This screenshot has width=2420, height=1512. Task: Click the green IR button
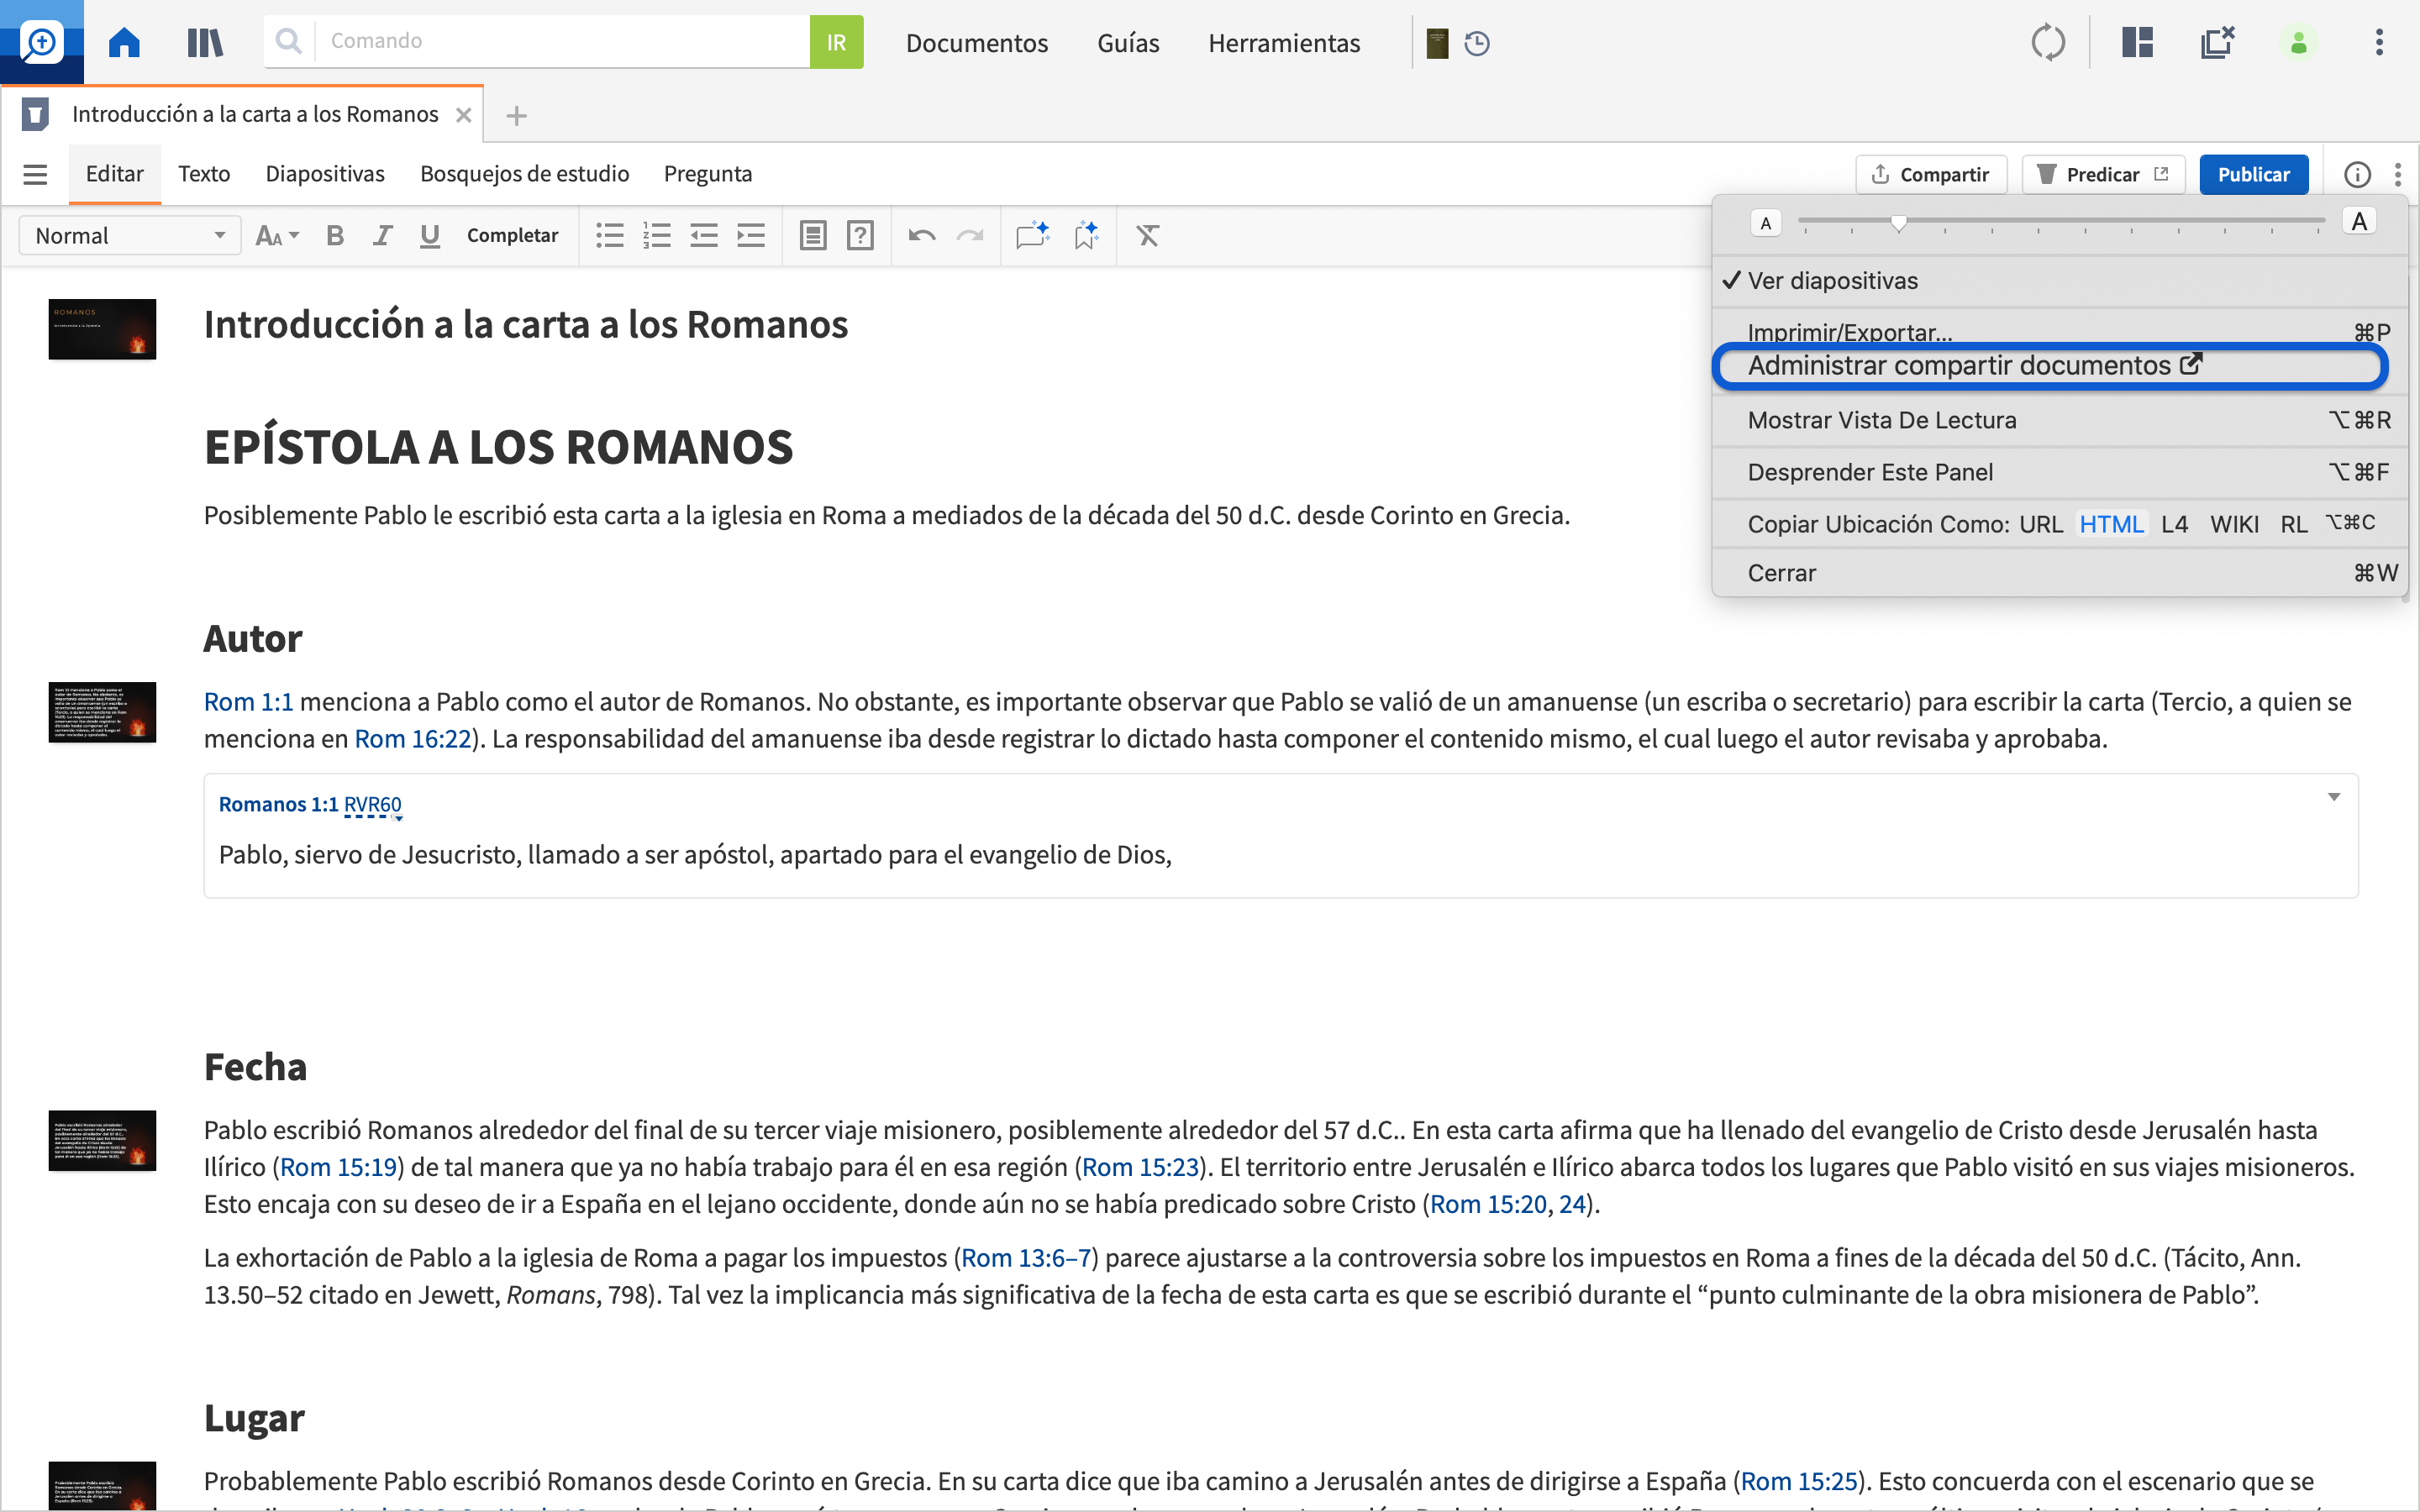pyautogui.click(x=836, y=42)
